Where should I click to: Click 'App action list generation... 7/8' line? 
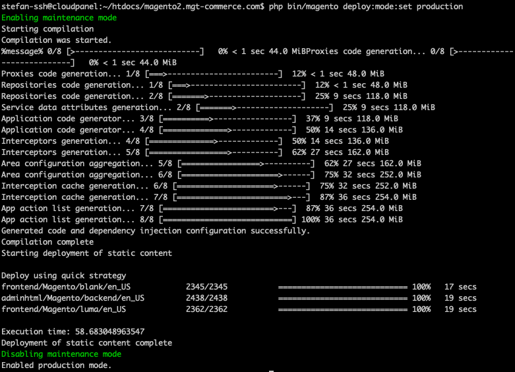(x=202, y=208)
